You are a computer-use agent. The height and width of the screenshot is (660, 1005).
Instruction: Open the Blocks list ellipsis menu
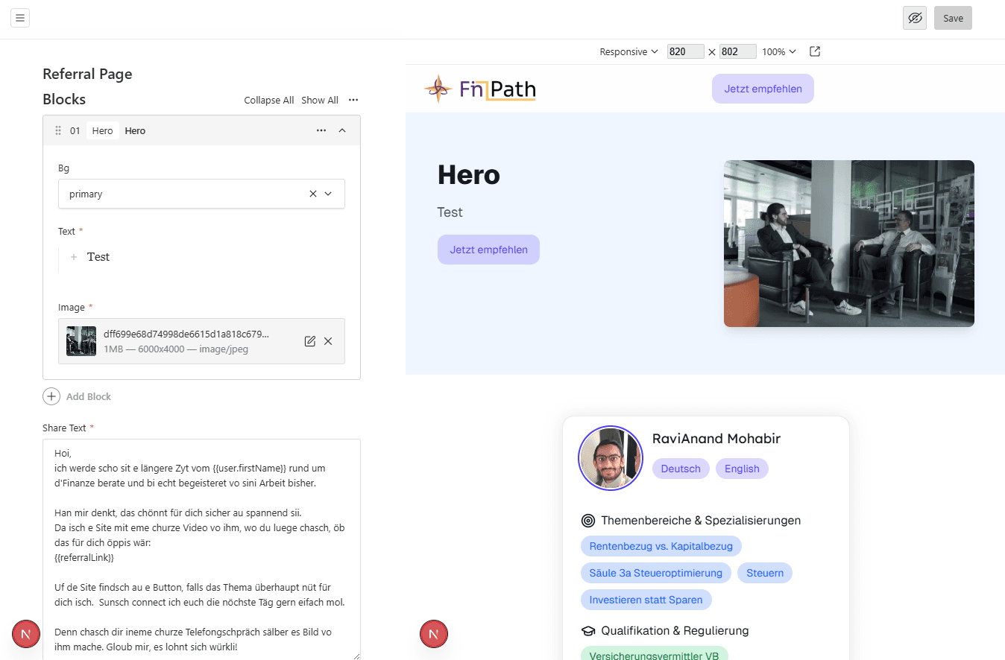tap(353, 99)
